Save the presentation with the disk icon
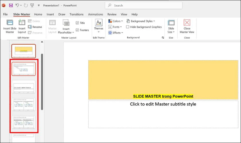This screenshot has width=241, height=143. click(11, 5)
